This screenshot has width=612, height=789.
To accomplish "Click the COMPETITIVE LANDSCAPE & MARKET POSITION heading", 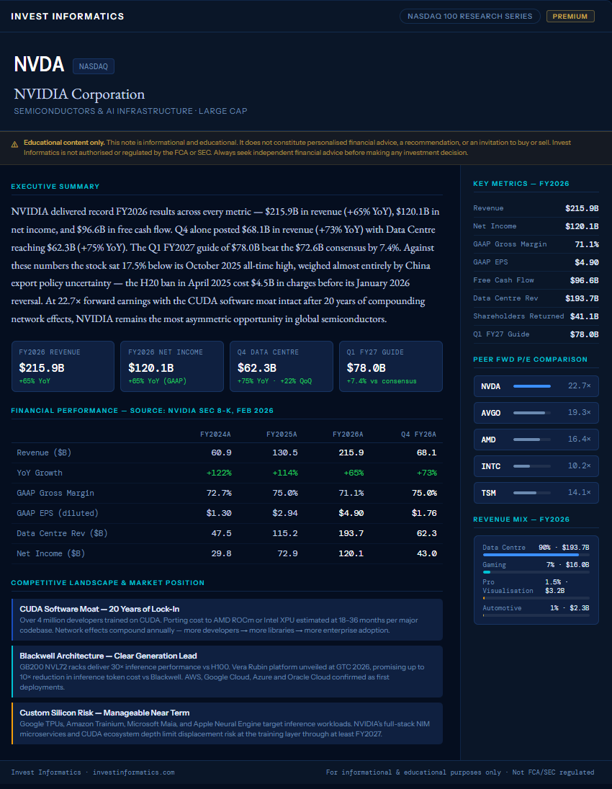I will click(107, 583).
